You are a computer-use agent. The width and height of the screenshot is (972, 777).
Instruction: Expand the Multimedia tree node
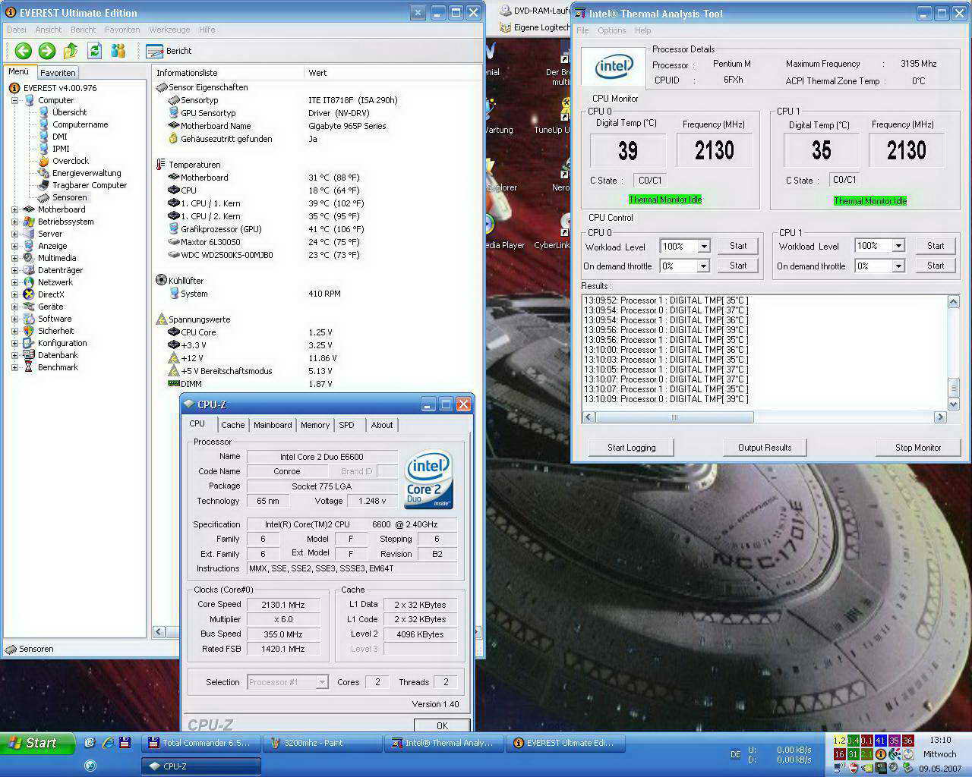point(14,258)
